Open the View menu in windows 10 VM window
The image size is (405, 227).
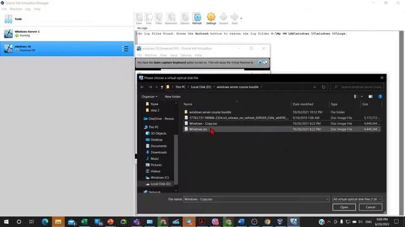point(163,55)
